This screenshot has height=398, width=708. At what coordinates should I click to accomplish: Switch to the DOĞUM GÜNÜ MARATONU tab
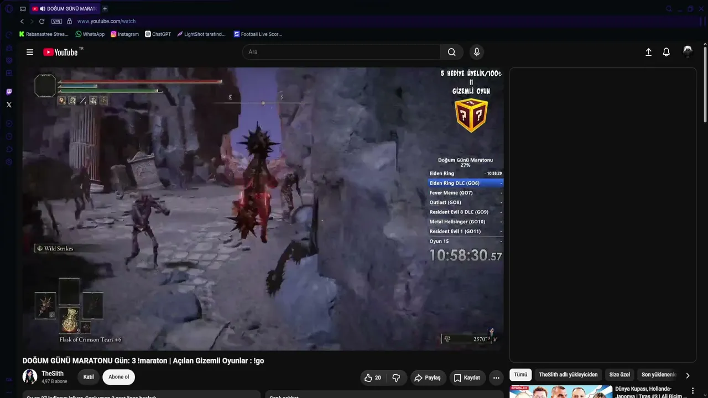point(64,9)
